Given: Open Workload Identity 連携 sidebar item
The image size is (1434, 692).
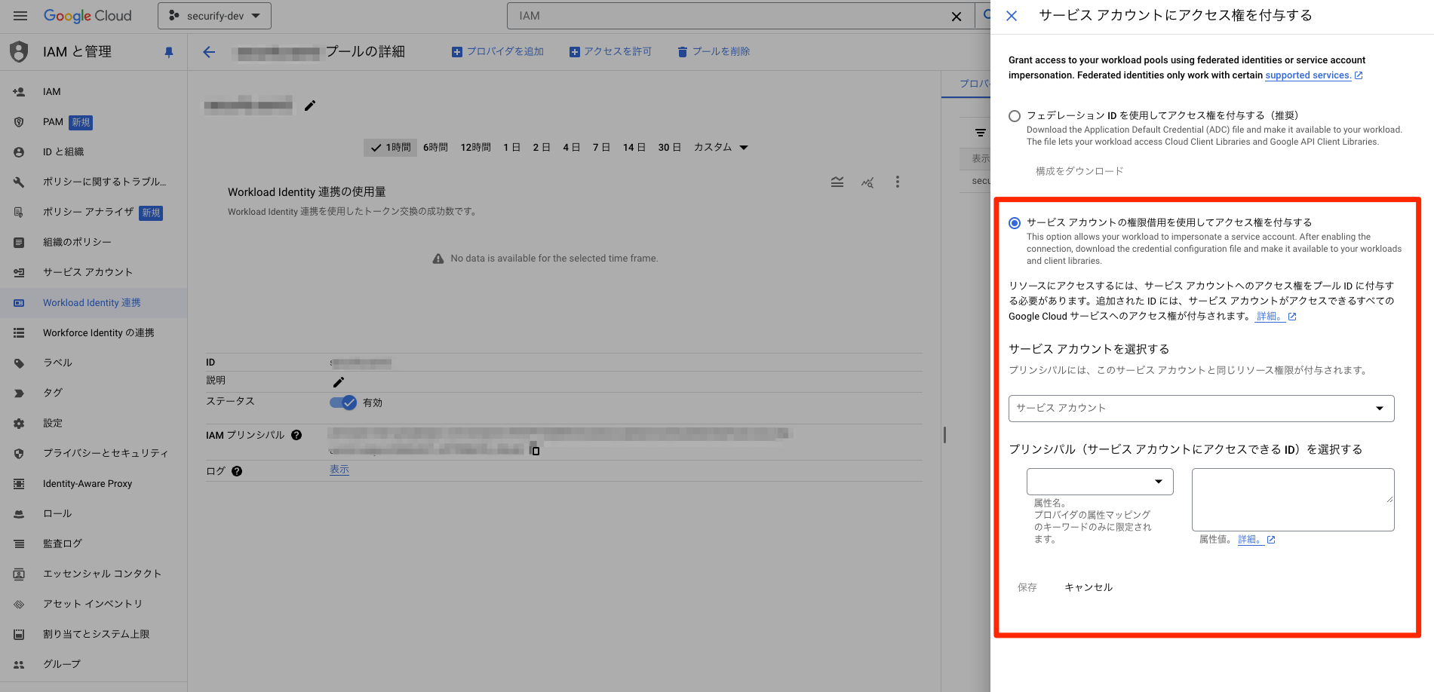Looking at the screenshot, I should (94, 303).
